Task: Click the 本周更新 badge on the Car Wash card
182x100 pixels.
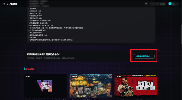Action: (x=74, y=77)
